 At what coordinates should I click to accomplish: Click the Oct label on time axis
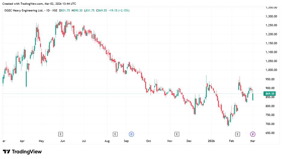coord(148,141)
